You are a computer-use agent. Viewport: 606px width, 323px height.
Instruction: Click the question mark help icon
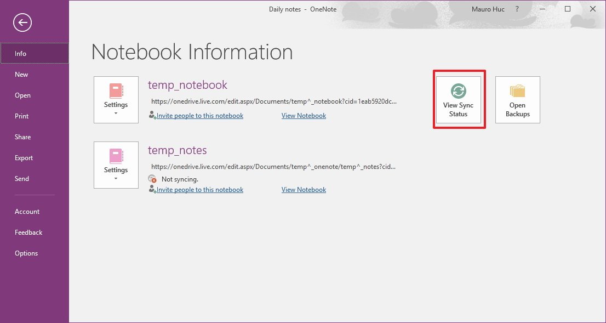pos(517,9)
